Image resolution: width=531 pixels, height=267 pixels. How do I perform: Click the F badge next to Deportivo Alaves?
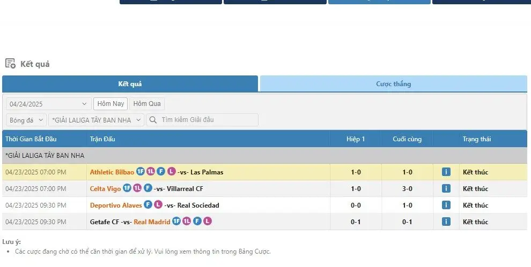pos(148,205)
